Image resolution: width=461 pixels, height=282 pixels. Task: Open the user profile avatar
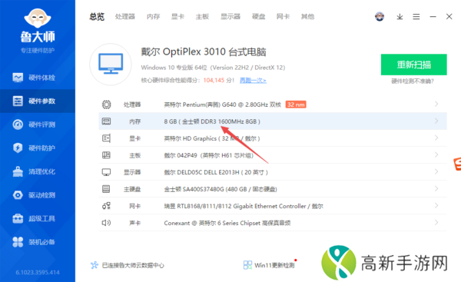(380, 16)
